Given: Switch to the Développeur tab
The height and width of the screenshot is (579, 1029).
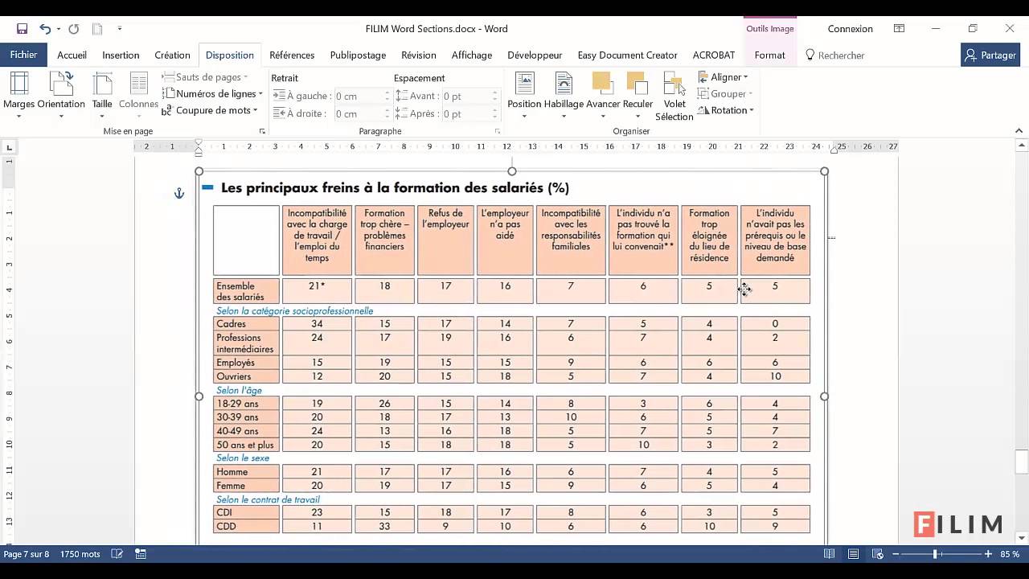Looking at the screenshot, I should pos(535,55).
